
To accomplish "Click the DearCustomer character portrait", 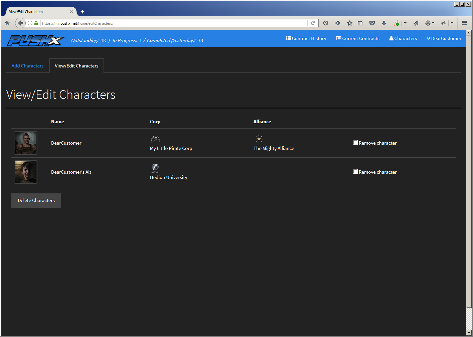I will 26,143.
